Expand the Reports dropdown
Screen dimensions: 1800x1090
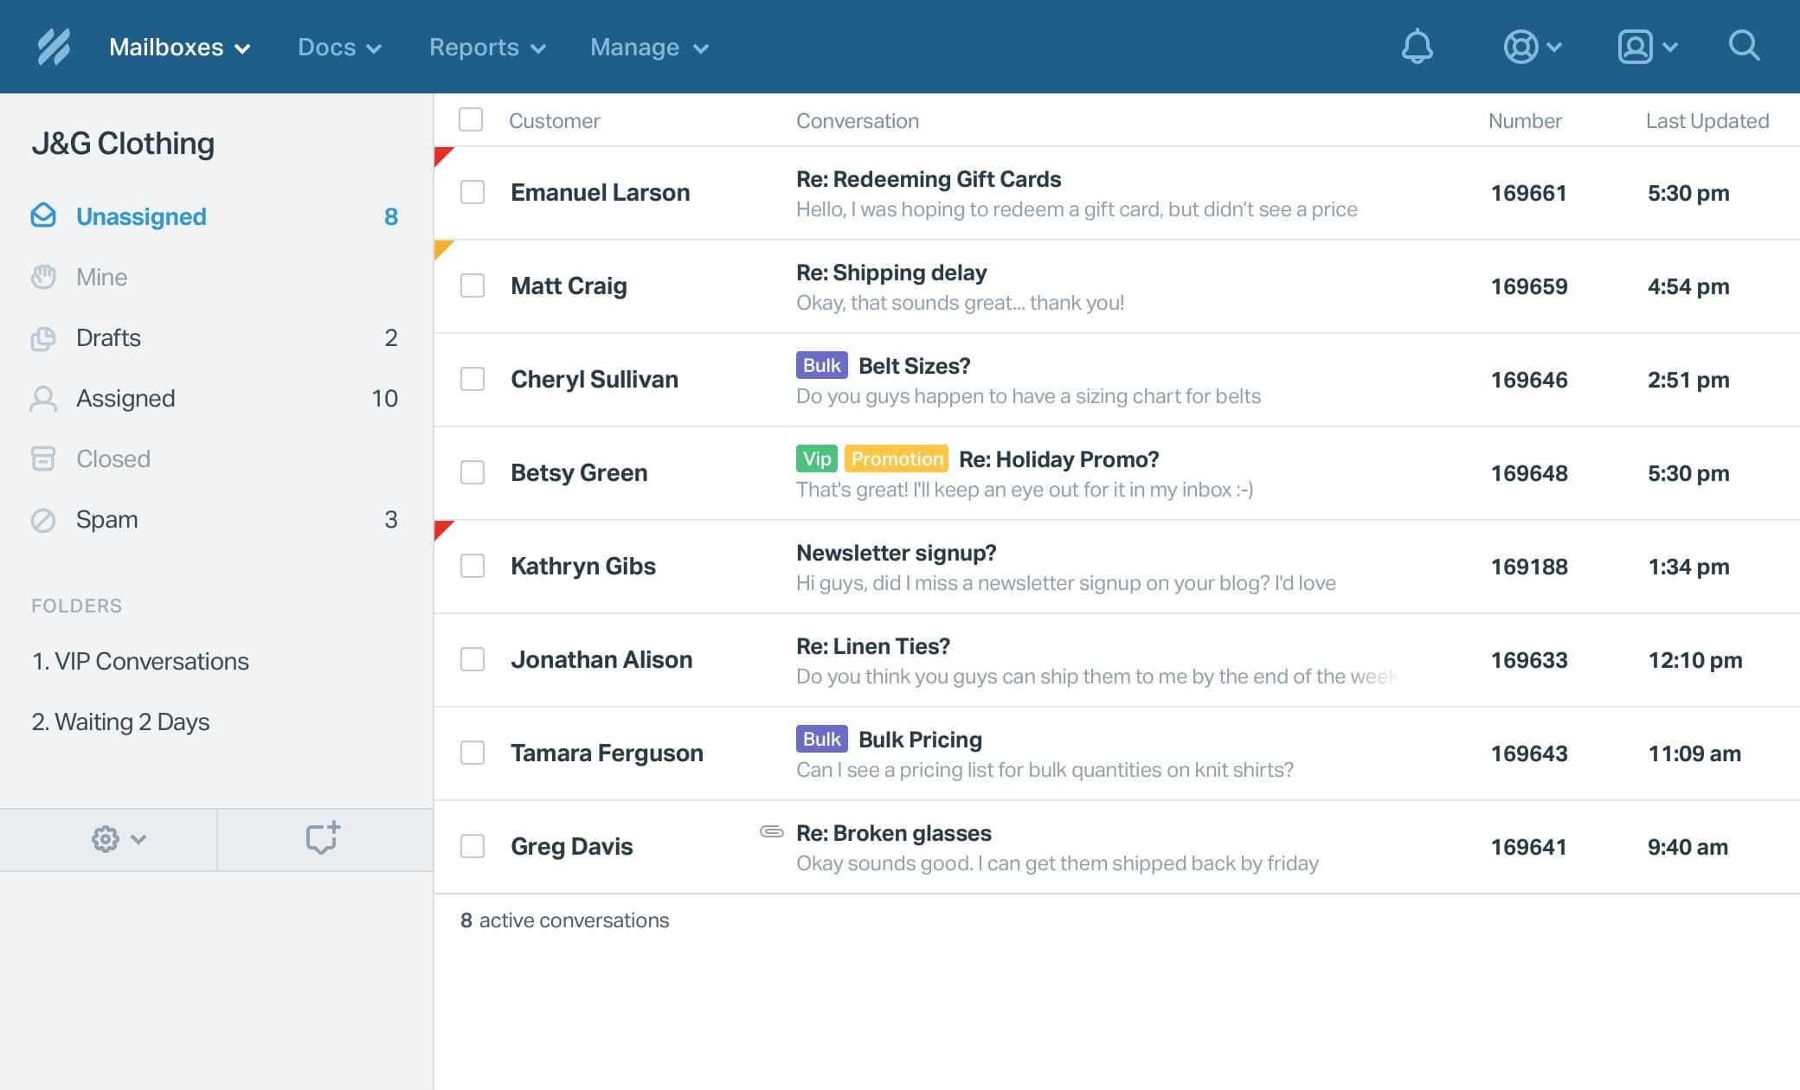pos(488,48)
